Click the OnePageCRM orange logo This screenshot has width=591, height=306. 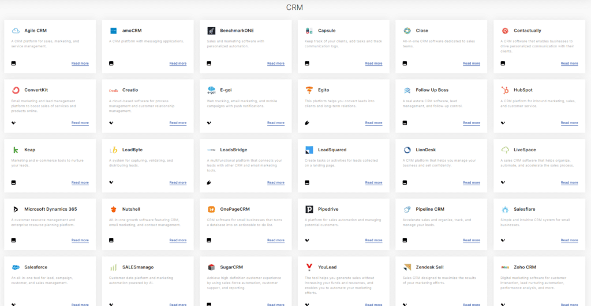pyautogui.click(x=211, y=209)
